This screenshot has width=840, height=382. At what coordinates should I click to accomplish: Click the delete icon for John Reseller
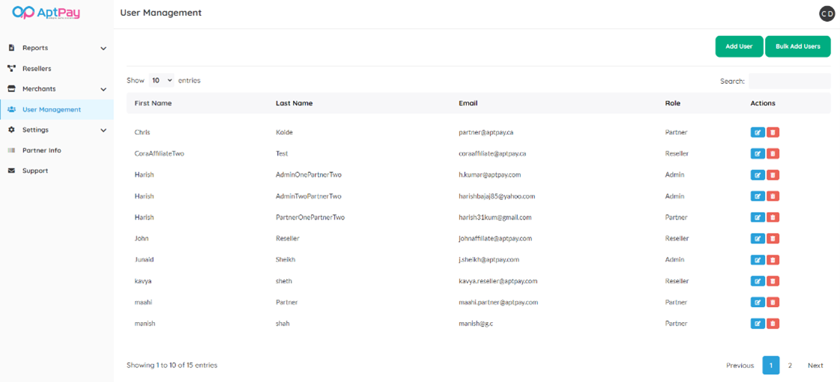773,239
